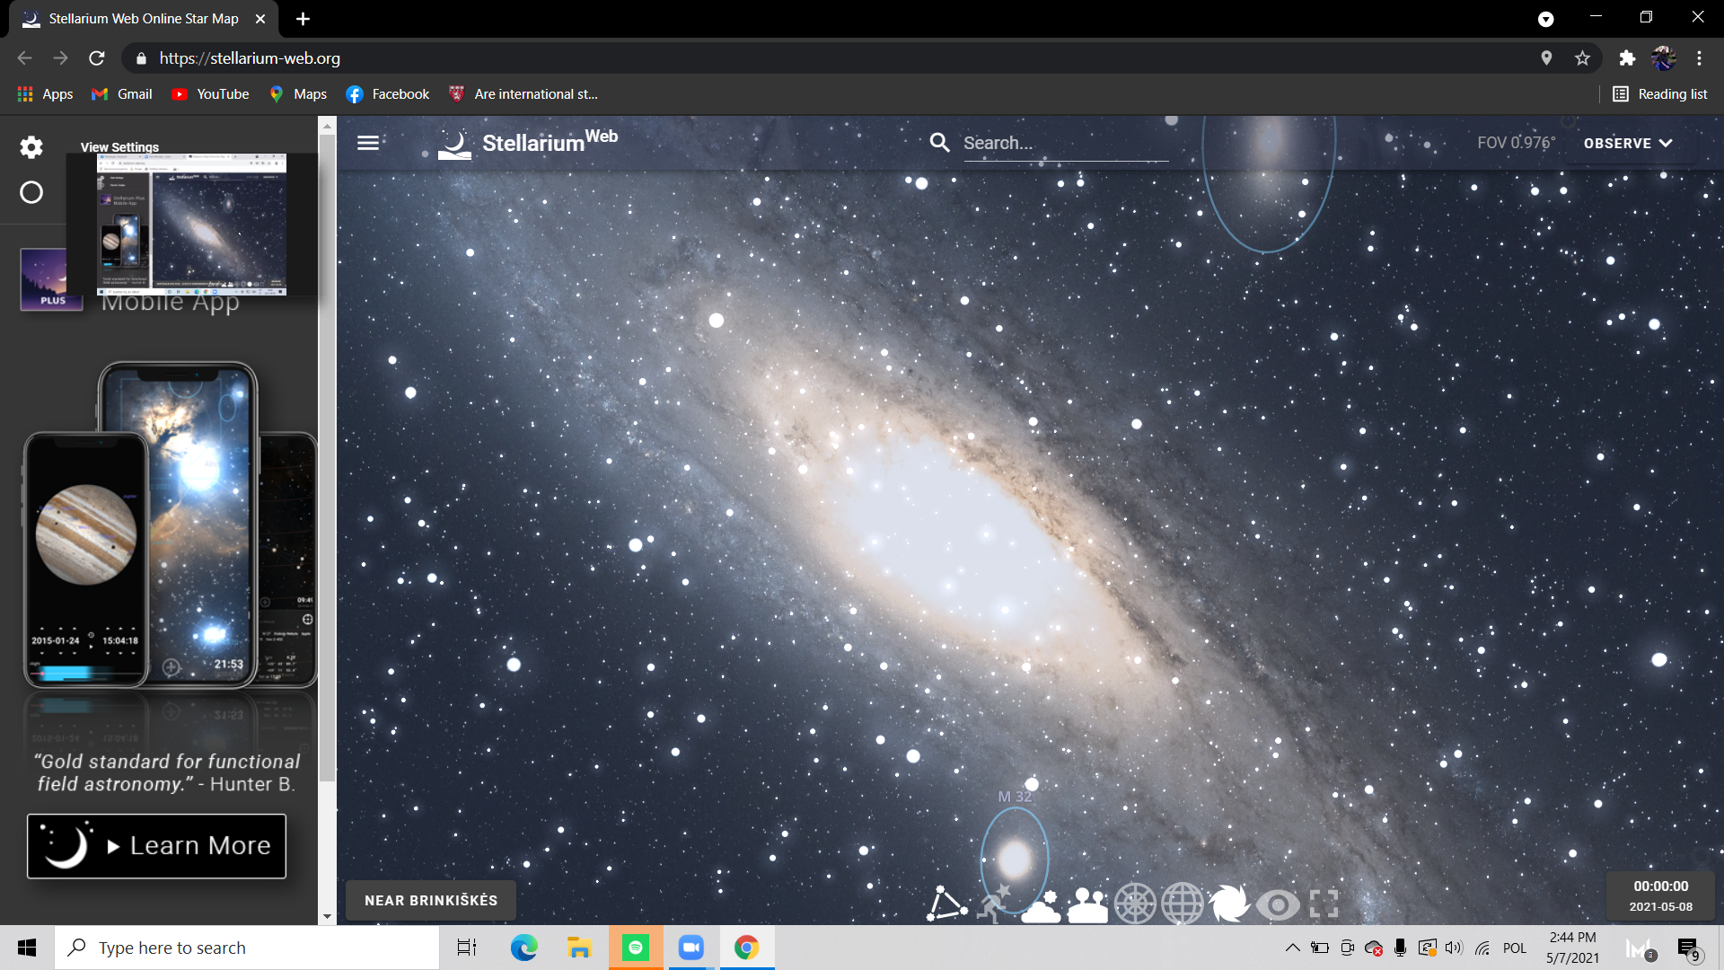
Task: Click the Learn More button
Action: [156, 846]
